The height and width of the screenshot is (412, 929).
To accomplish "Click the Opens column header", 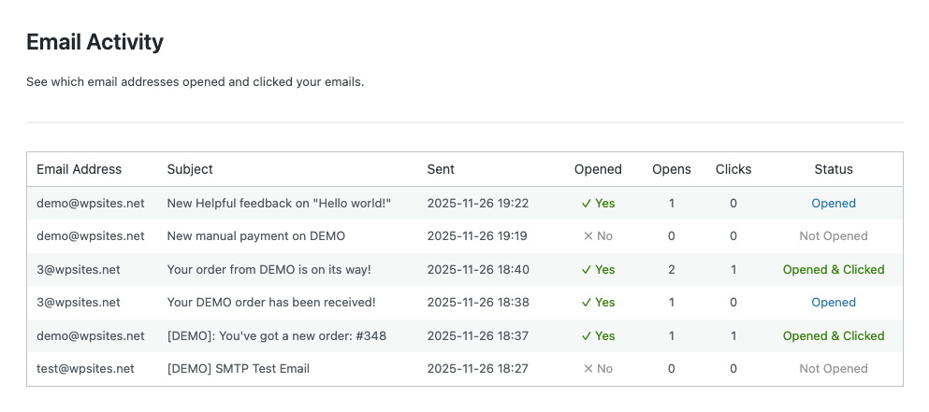I will 672,169.
